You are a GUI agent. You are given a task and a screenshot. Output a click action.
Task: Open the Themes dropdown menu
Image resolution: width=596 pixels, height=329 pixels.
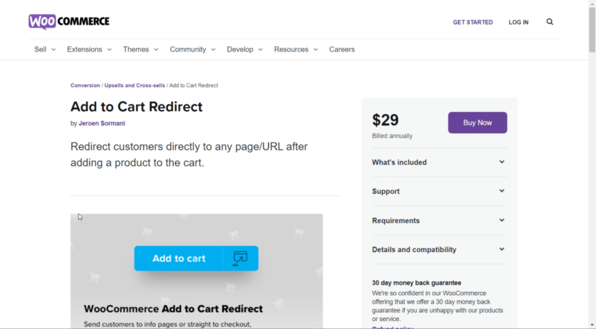click(x=140, y=49)
